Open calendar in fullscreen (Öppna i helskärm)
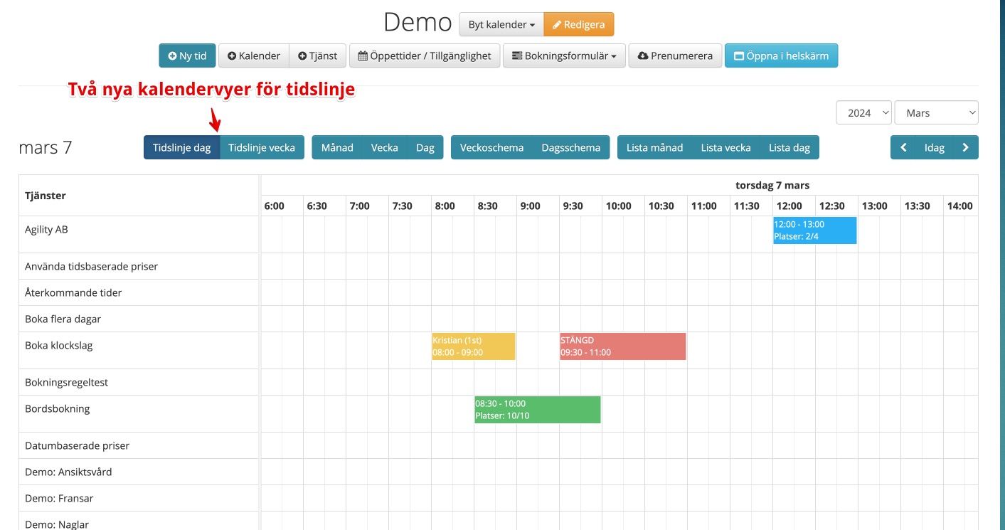 click(x=781, y=55)
